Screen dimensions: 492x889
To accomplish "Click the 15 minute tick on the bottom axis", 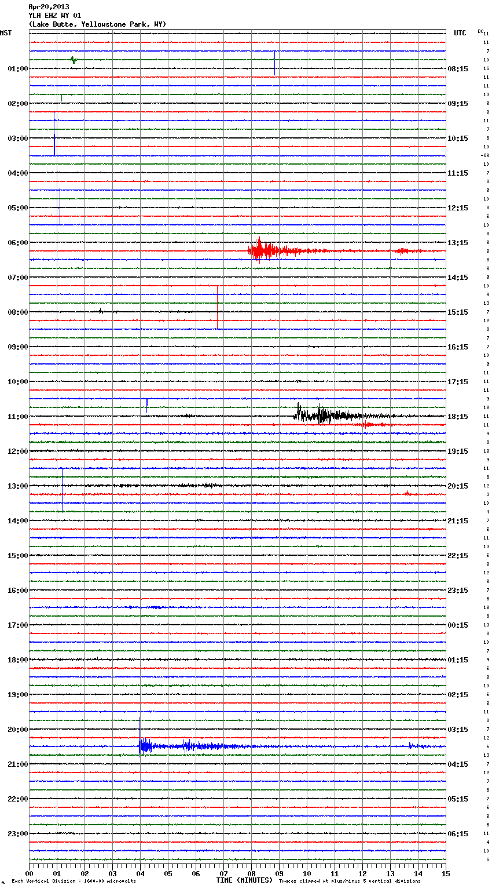I will coord(445,873).
